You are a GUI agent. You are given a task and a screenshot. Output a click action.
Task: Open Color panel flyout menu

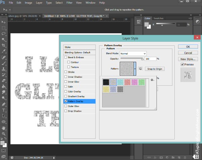(190, 18)
